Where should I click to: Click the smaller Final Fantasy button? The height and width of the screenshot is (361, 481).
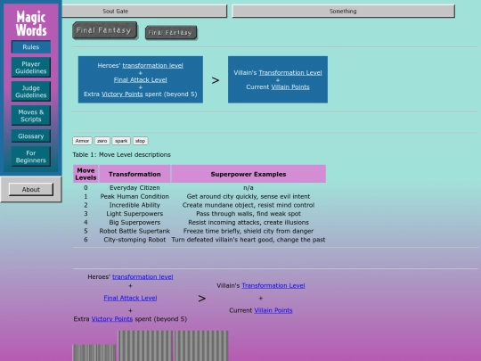click(x=171, y=33)
